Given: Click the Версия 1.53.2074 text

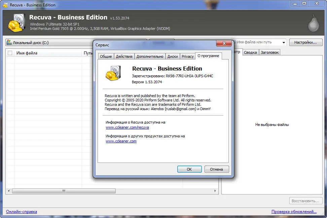Looking at the screenshot, I should pyautogui.click(x=147, y=82).
